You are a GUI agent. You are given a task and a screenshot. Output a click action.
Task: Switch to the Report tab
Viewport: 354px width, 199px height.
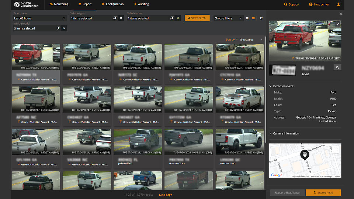85,4
